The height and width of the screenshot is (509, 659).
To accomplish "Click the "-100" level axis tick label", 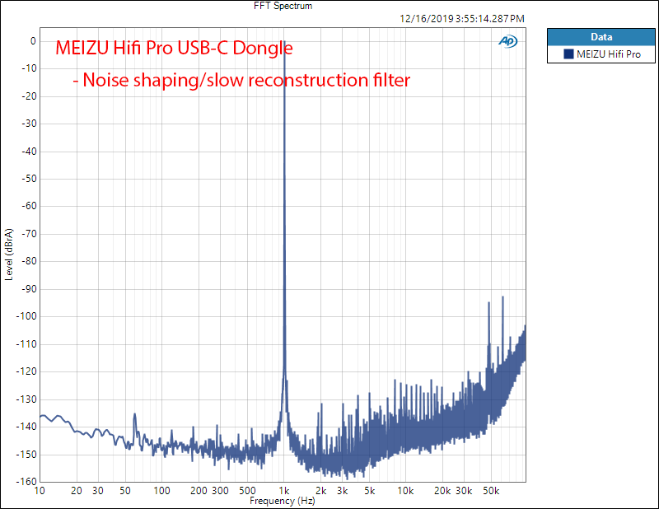I will [x=26, y=316].
